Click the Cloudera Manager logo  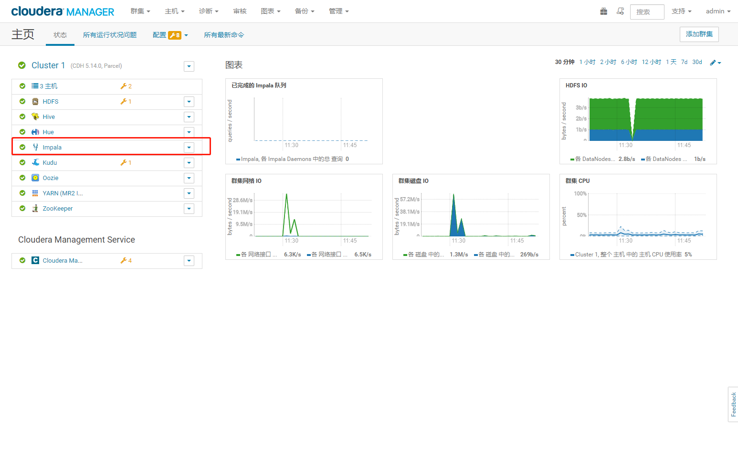pos(63,11)
